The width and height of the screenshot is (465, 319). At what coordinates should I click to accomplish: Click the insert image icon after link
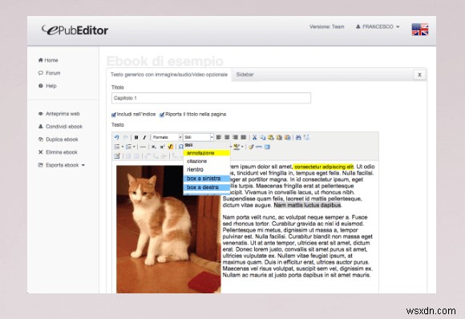coord(267,147)
